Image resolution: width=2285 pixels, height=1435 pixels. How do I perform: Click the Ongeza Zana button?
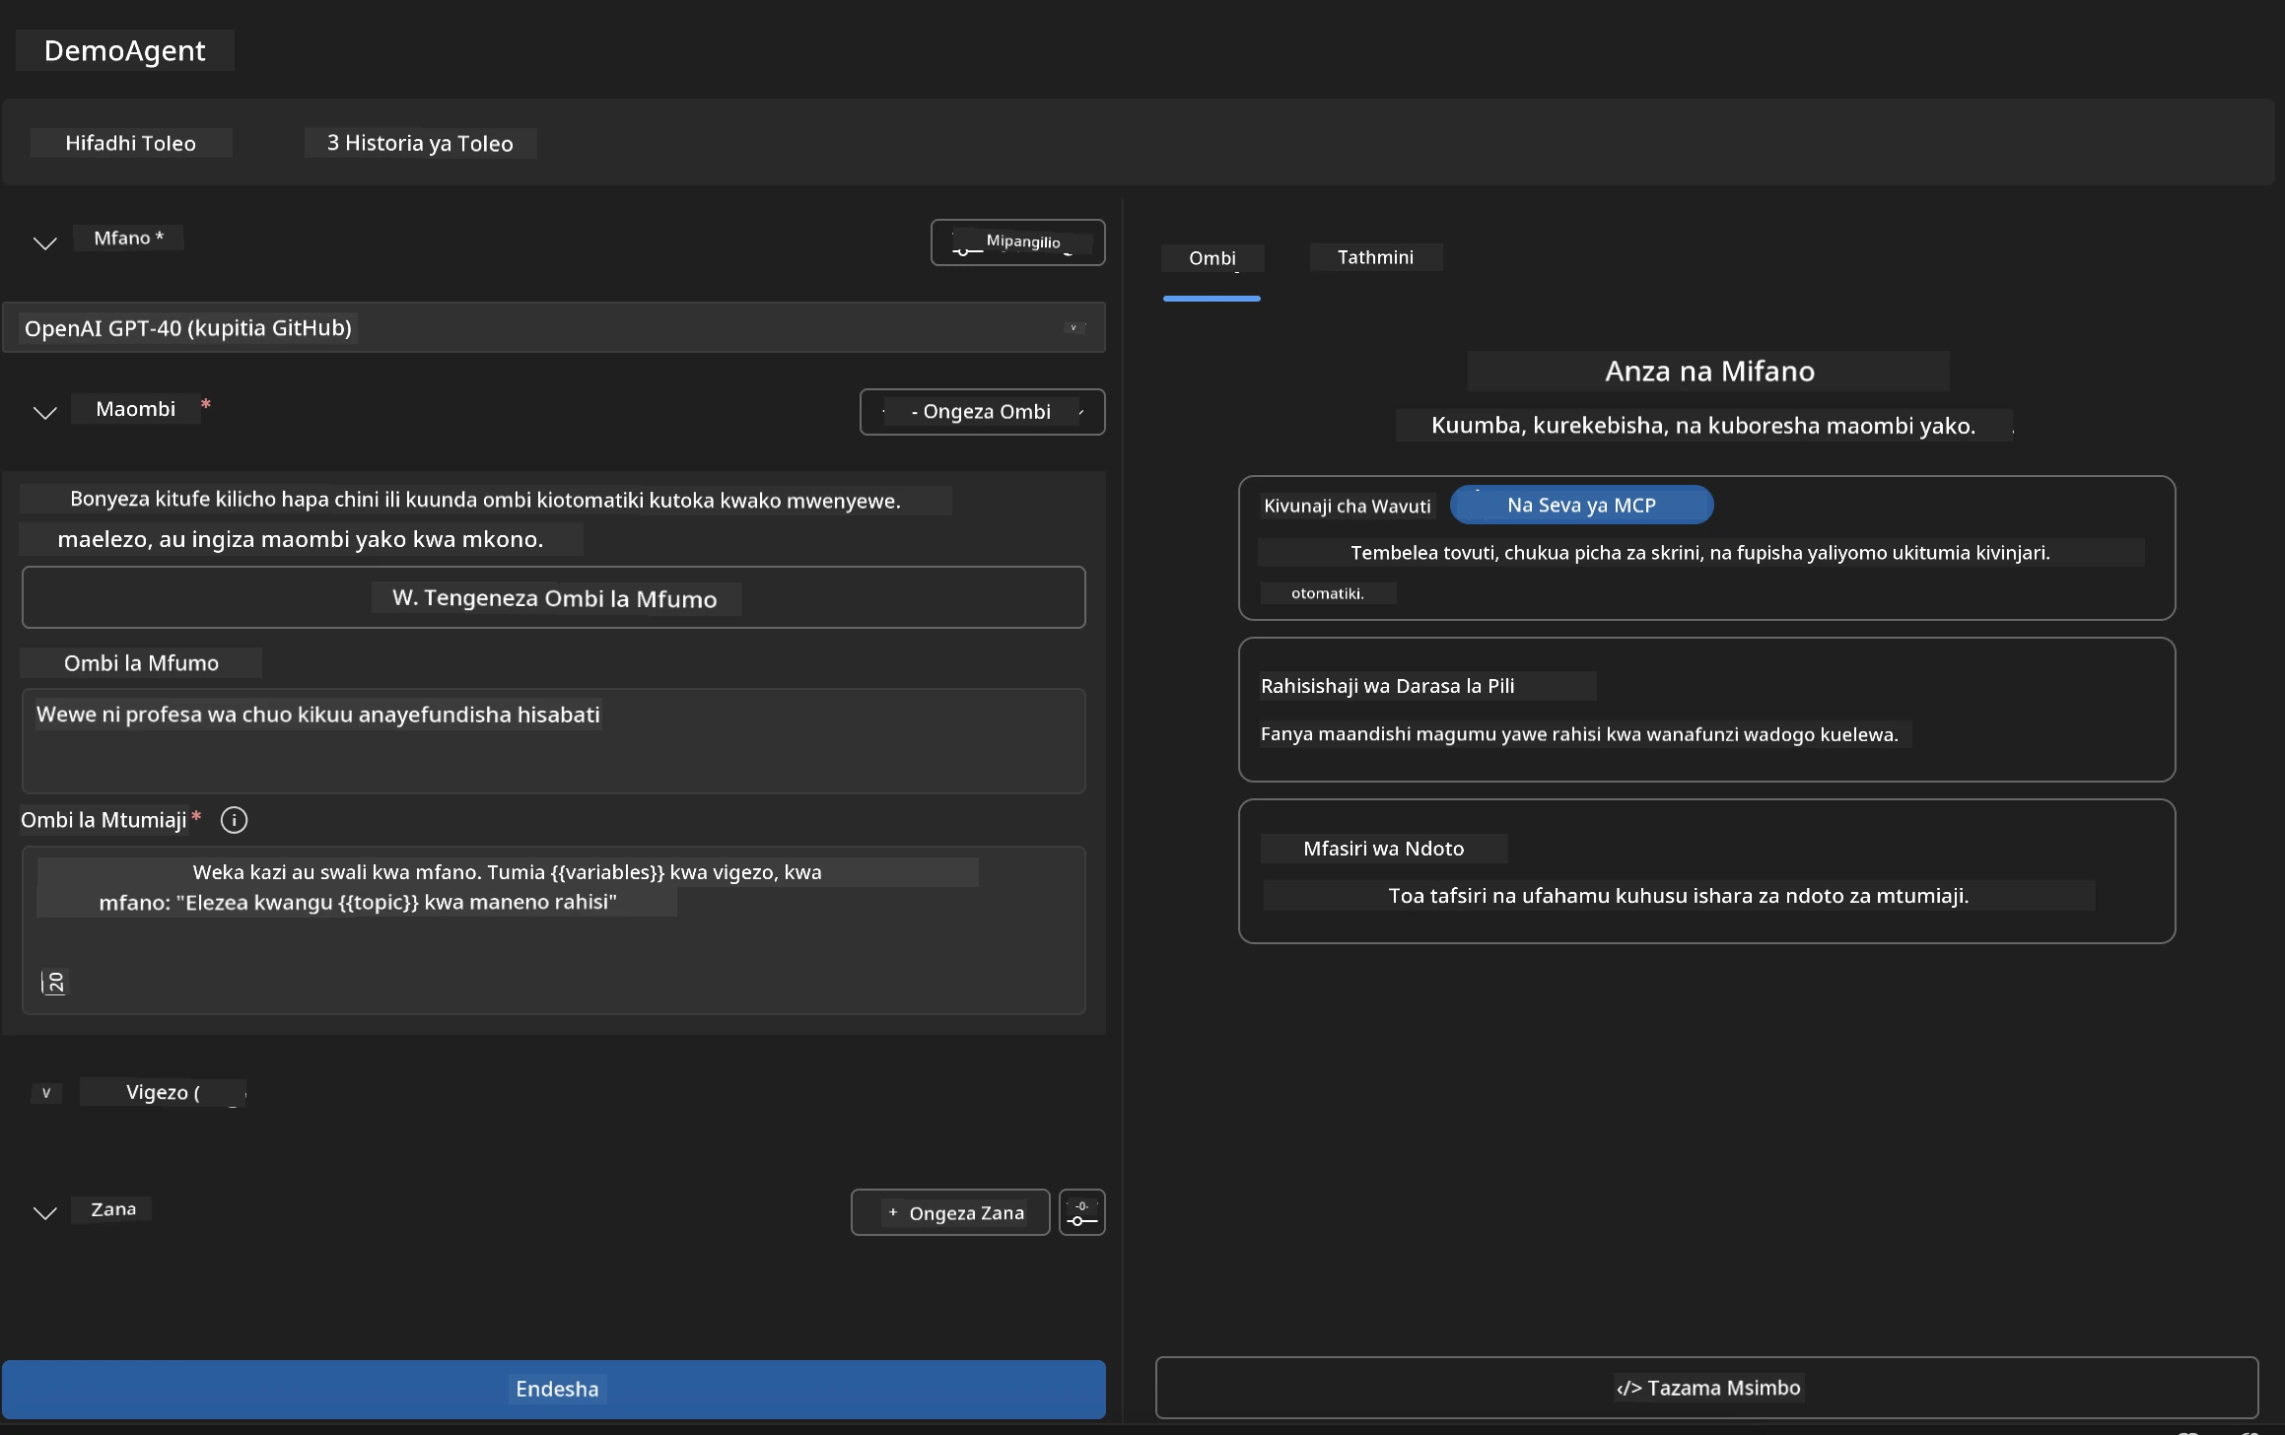point(950,1212)
